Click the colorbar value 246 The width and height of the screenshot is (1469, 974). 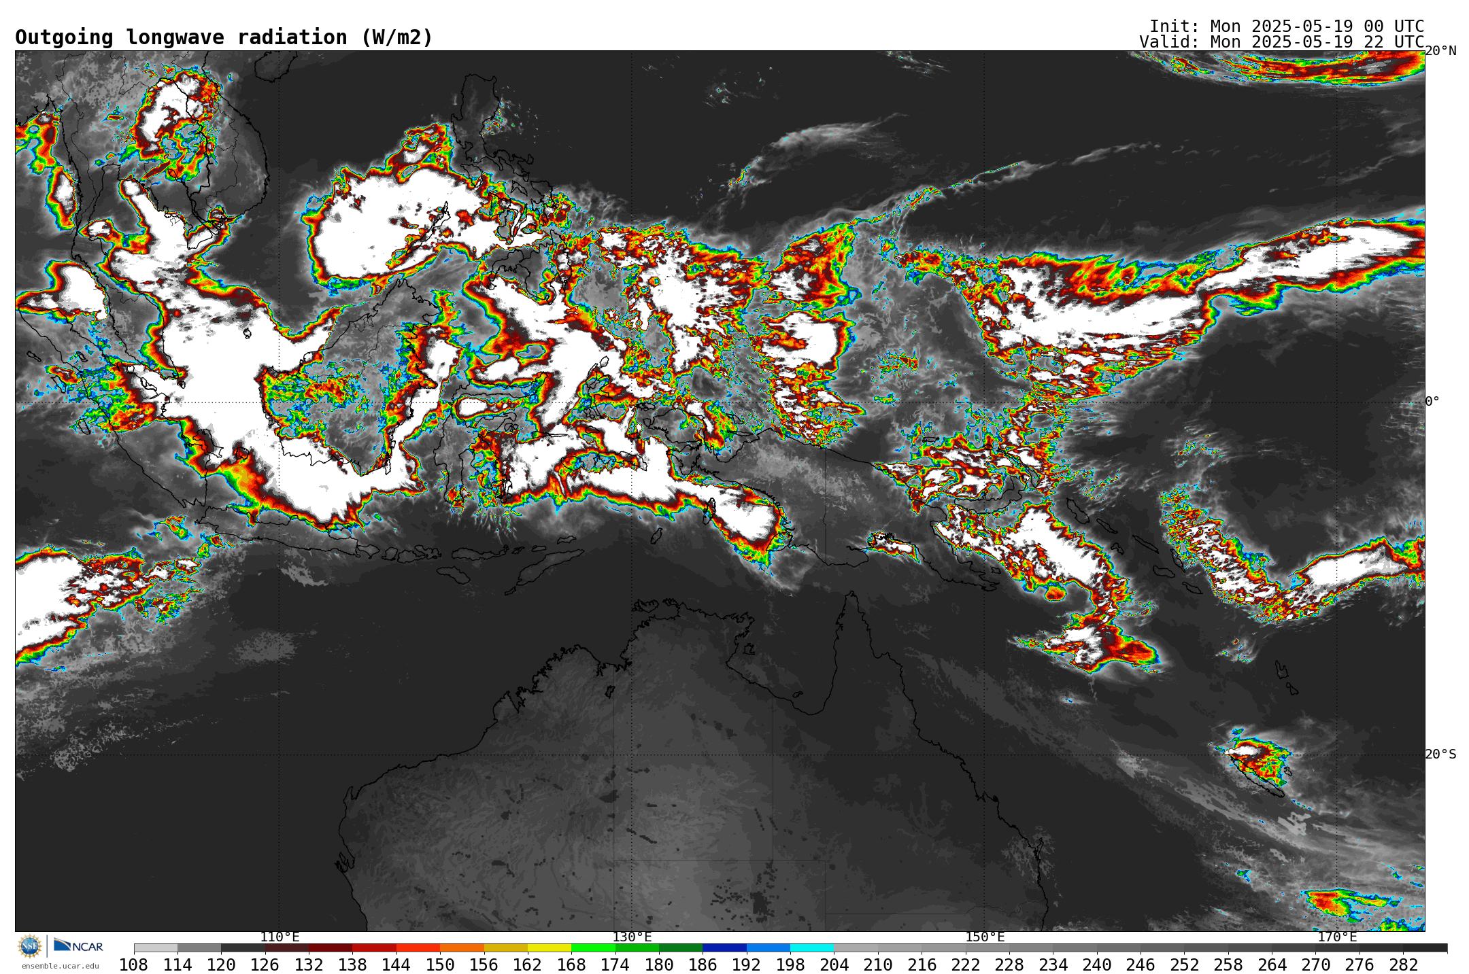(1141, 965)
